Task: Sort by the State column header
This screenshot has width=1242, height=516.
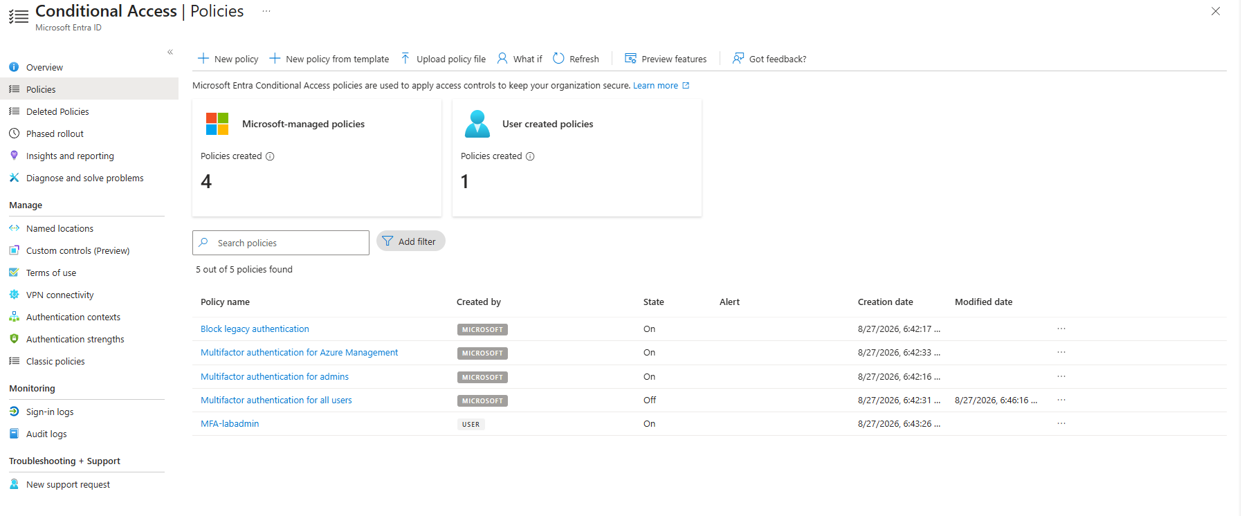Action: click(653, 302)
